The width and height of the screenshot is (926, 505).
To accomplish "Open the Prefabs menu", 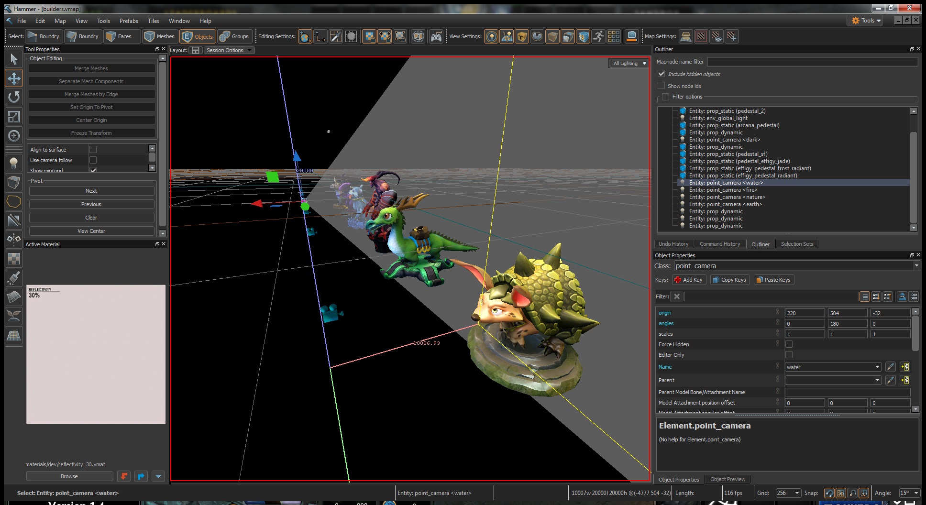I will pyautogui.click(x=129, y=21).
